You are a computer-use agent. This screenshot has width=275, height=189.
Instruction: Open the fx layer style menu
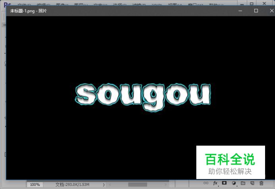[x=215, y=183]
